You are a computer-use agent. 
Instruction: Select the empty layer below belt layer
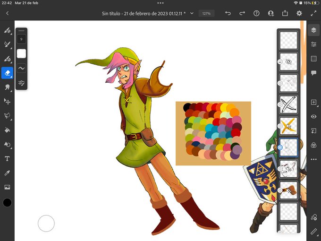pyautogui.click(x=288, y=212)
